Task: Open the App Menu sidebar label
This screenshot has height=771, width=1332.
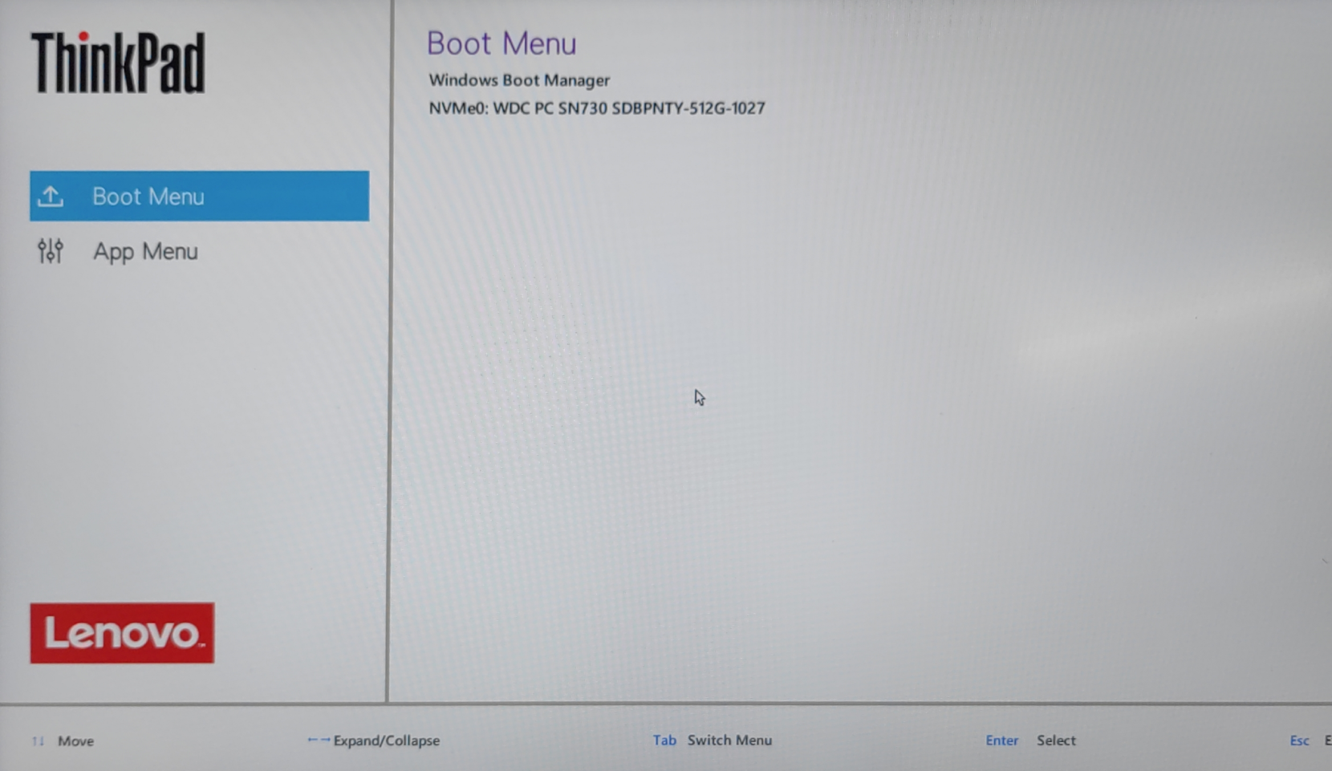Action: (x=145, y=252)
